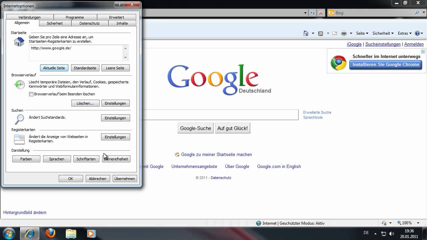Enable Browserverlauf beim Beenden löschen checkbox
Image resolution: width=427 pixels, height=240 pixels.
pyautogui.click(x=31, y=94)
